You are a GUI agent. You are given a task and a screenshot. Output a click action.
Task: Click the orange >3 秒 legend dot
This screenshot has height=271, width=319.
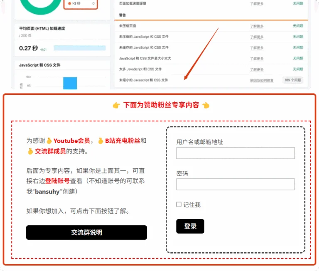tap(69, 3)
